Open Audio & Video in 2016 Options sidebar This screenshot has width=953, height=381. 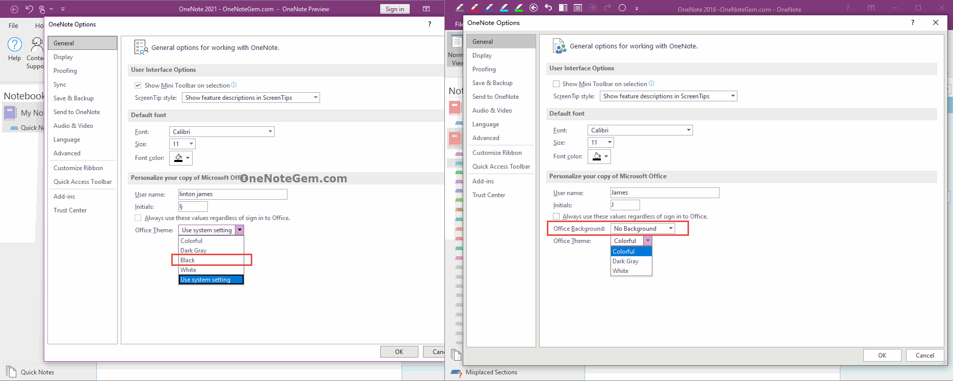pos(501,111)
